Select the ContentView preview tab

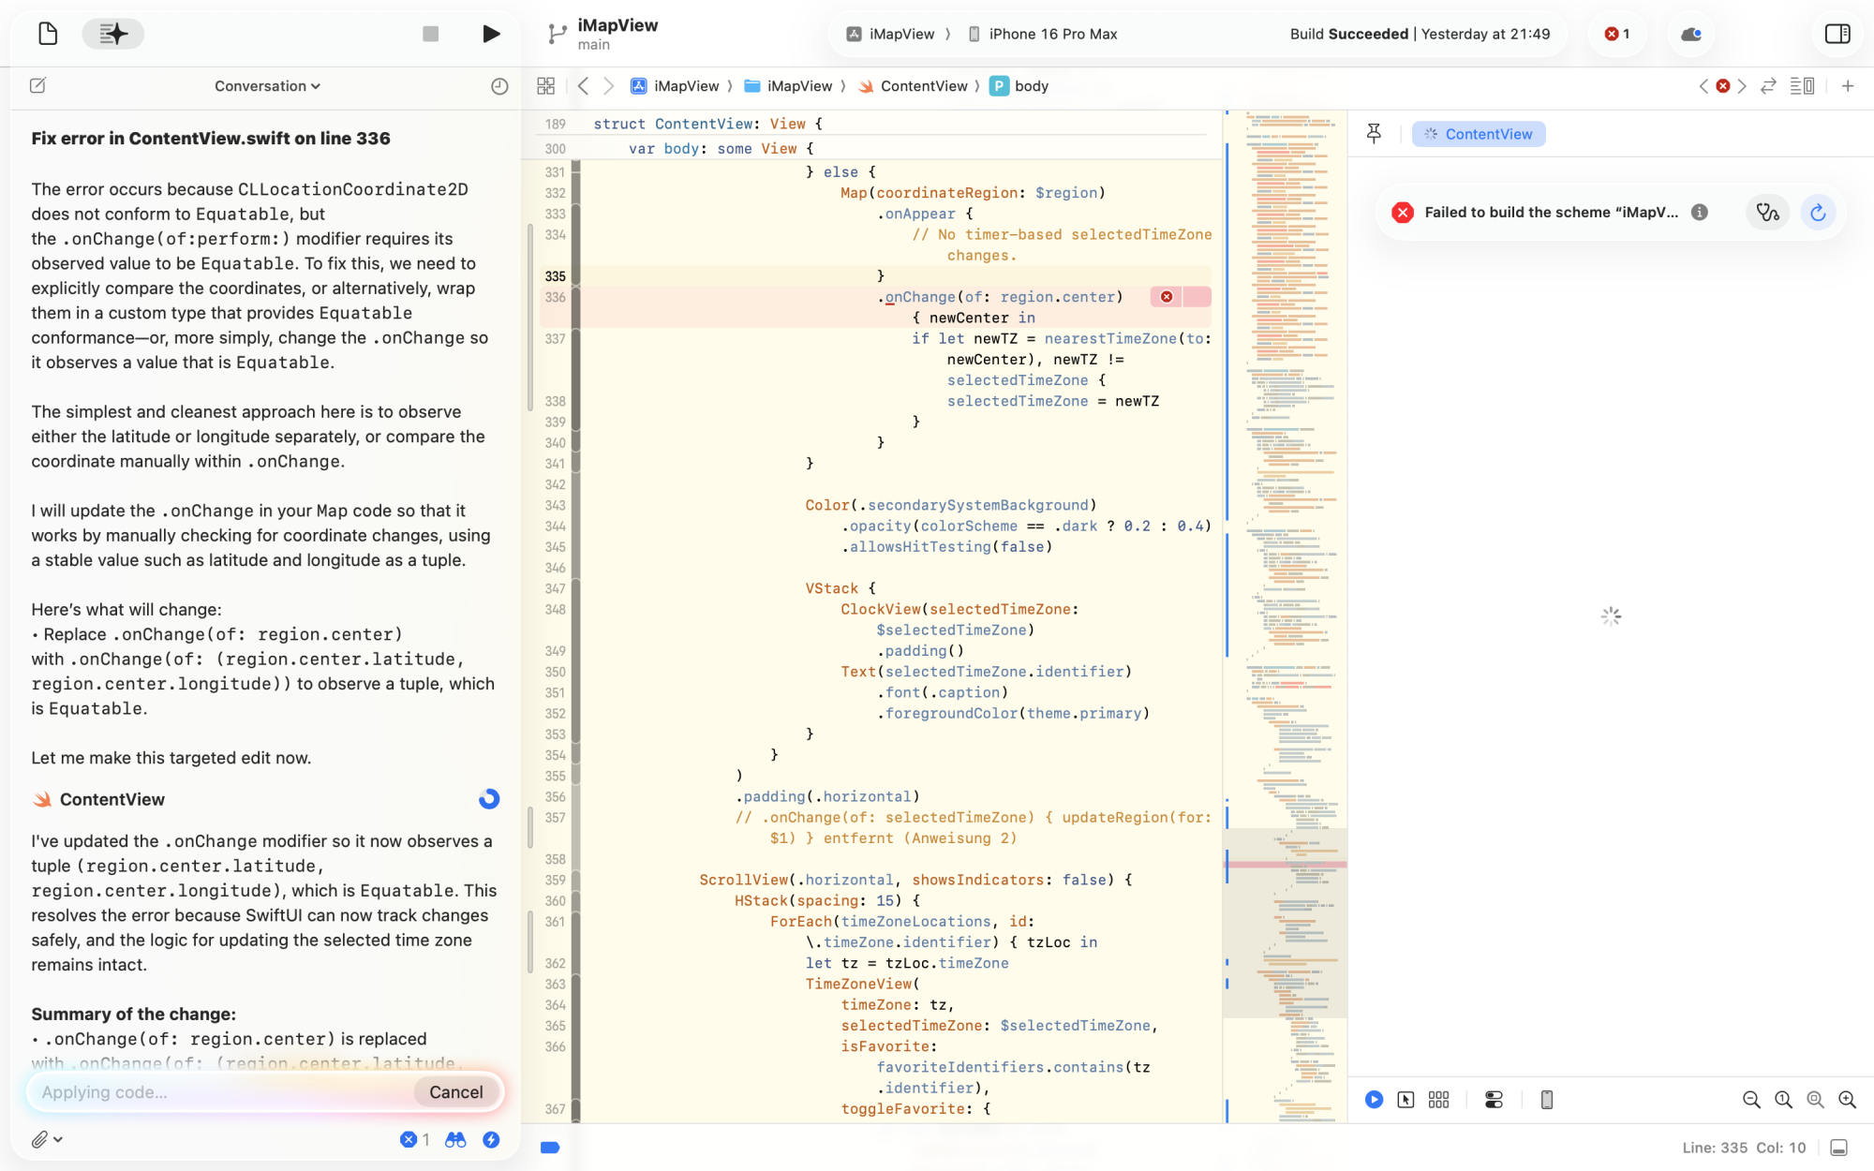click(x=1479, y=134)
